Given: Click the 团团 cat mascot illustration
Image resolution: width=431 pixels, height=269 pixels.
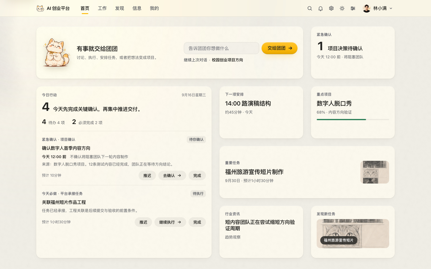Looking at the screenshot, I should [57, 53].
